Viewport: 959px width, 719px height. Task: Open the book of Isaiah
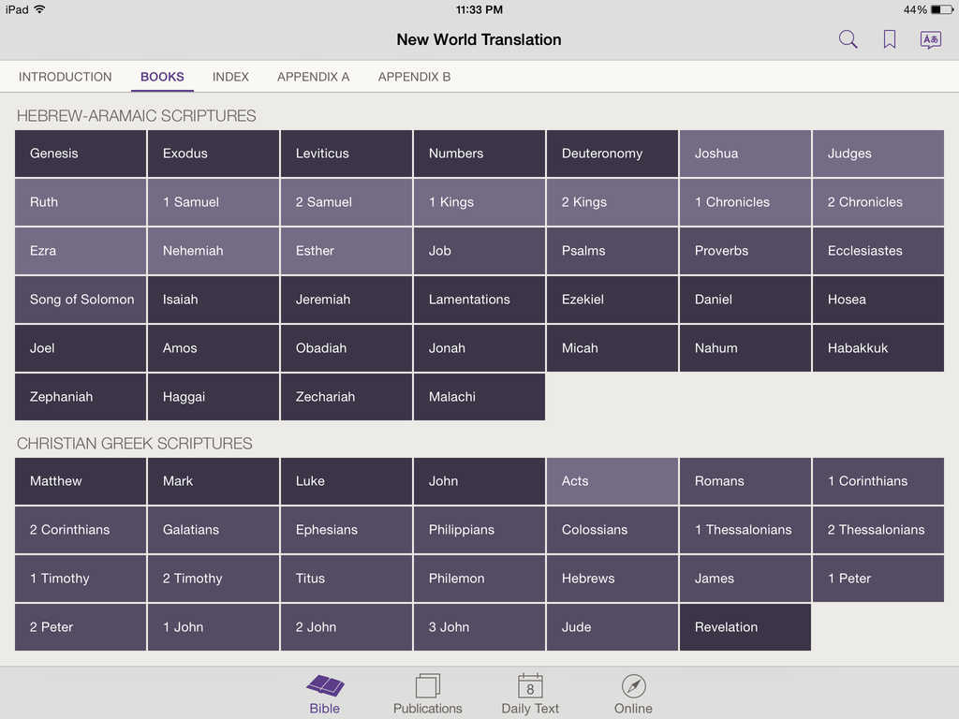click(x=214, y=300)
